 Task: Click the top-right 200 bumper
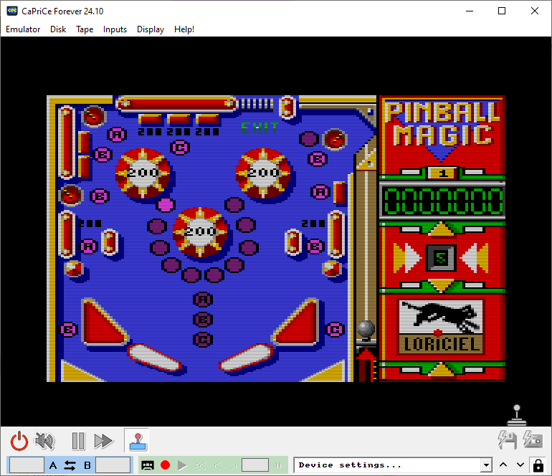pyautogui.click(x=263, y=173)
